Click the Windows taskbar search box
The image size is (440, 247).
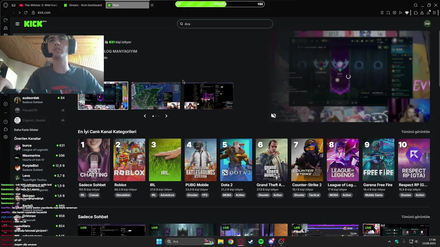(x=191, y=242)
